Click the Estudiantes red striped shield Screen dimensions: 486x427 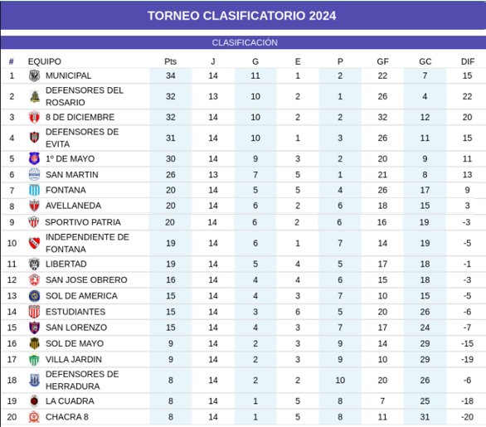click(x=34, y=312)
